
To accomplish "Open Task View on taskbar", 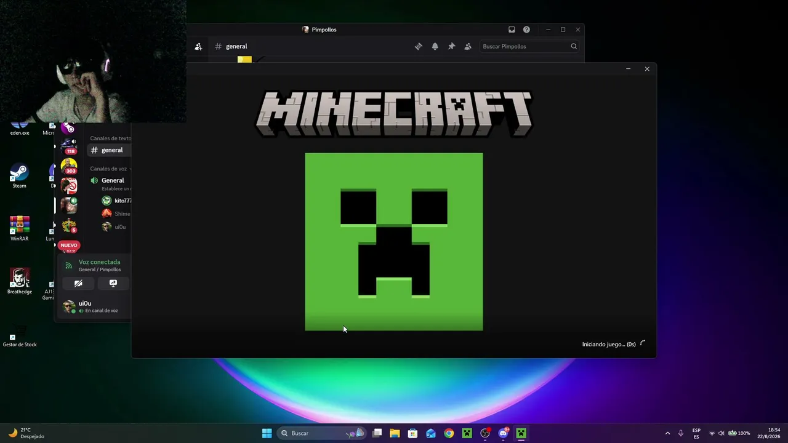I will (377, 433).
